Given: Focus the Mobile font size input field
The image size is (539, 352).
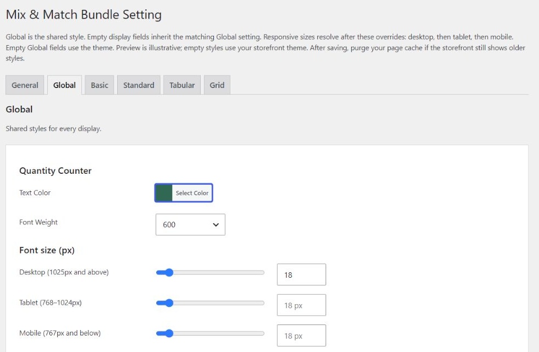Looking at the screenshot, I should tap(301, 335).
